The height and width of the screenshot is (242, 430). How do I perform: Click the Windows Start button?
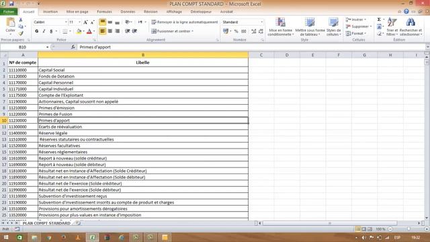(5, 237)
